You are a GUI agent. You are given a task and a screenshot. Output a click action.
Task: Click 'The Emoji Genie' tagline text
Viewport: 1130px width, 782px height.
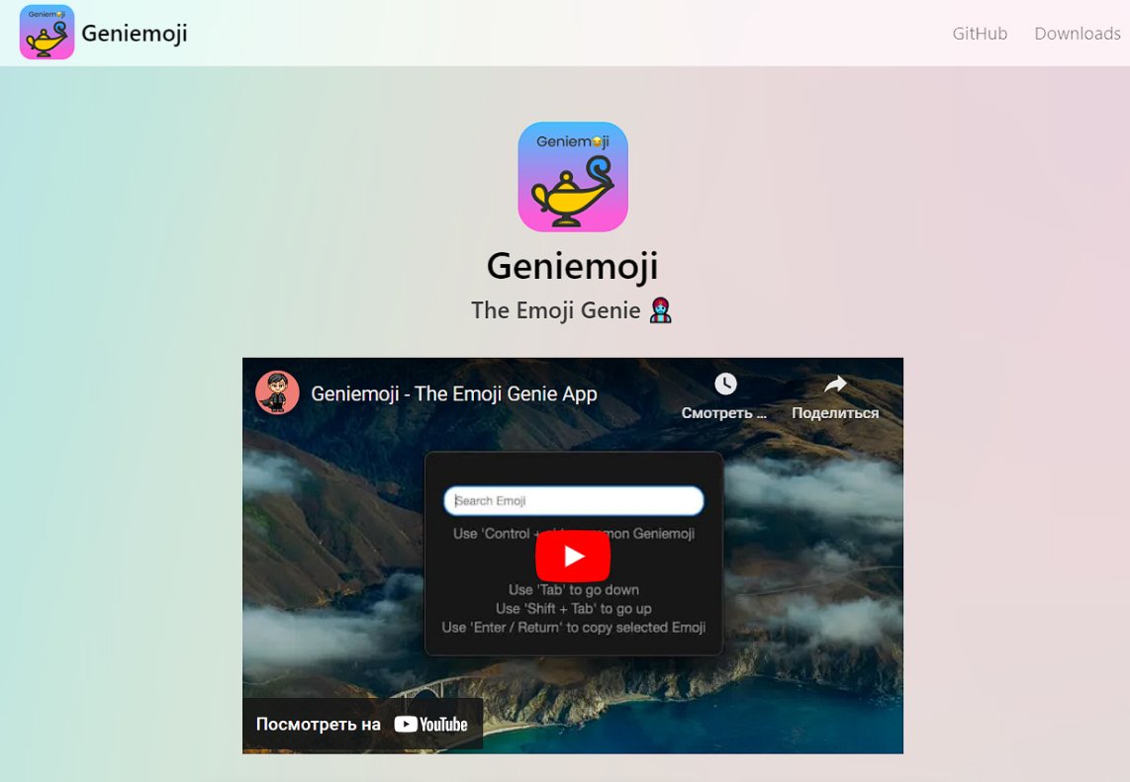point(556,310)
